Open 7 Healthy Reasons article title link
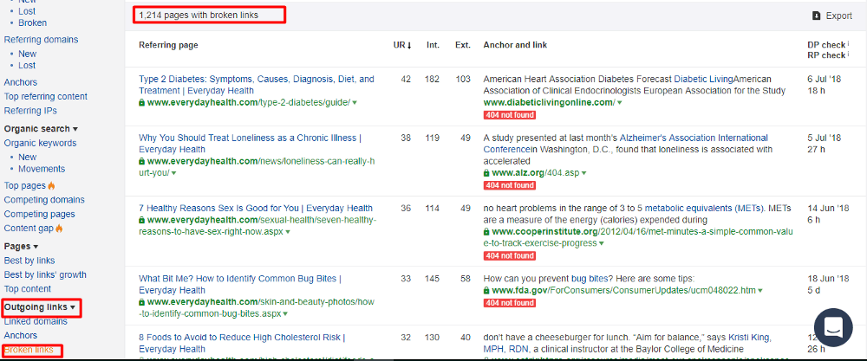This screenshot has height=361, width=867. pos(256,209)
